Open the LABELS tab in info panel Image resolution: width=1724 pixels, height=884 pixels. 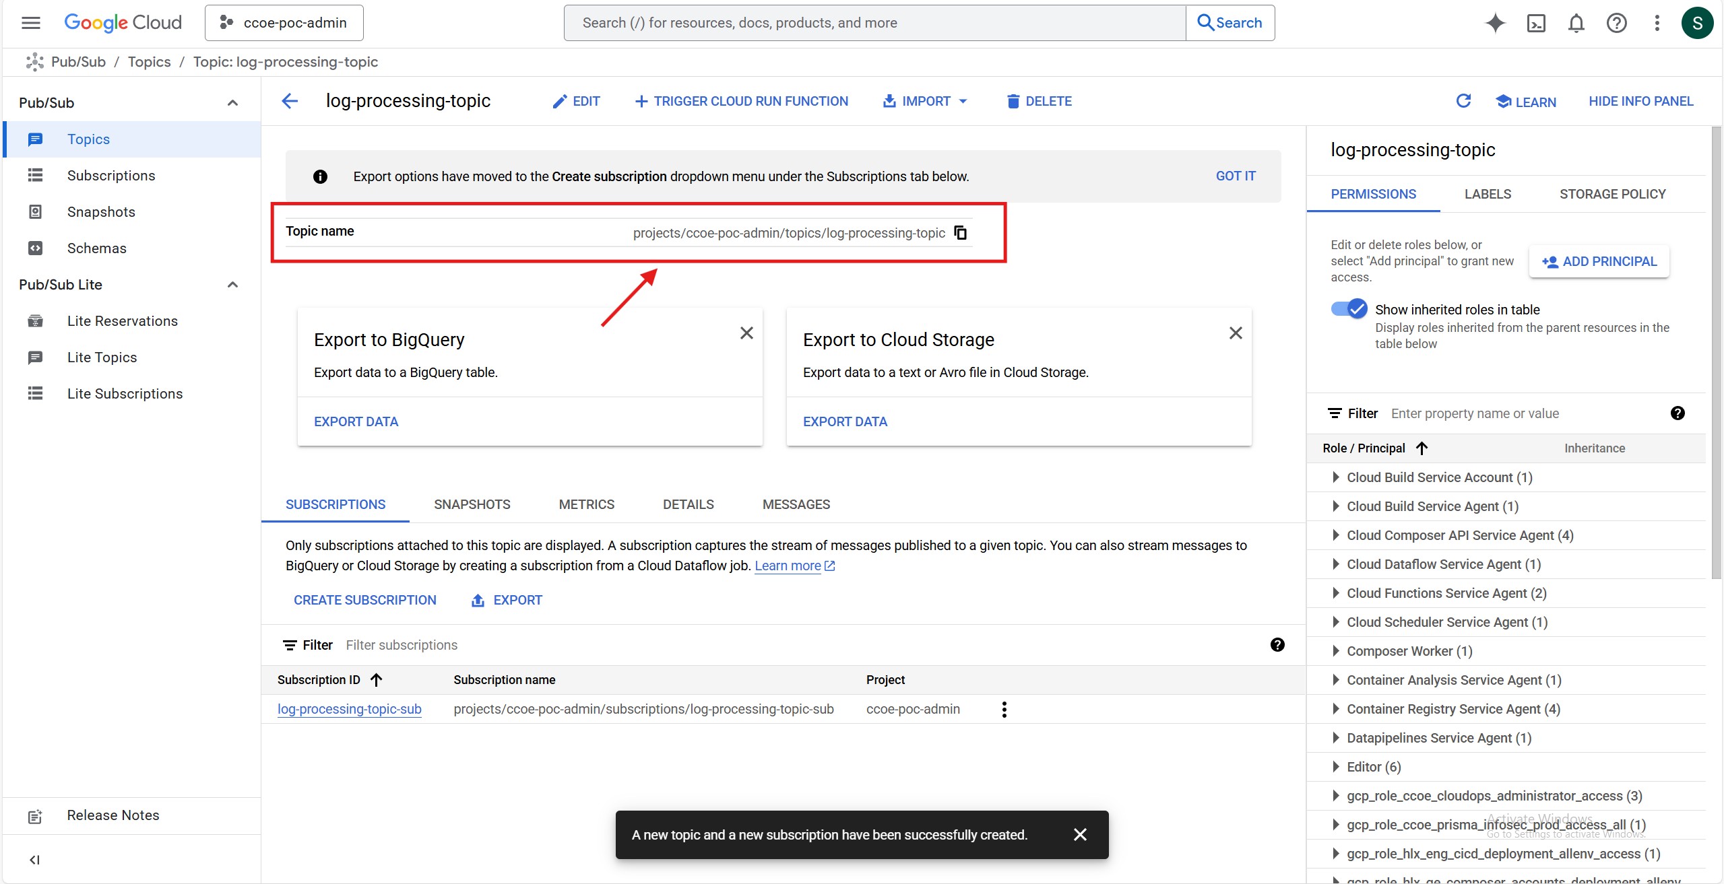(x=1488, y=194)
